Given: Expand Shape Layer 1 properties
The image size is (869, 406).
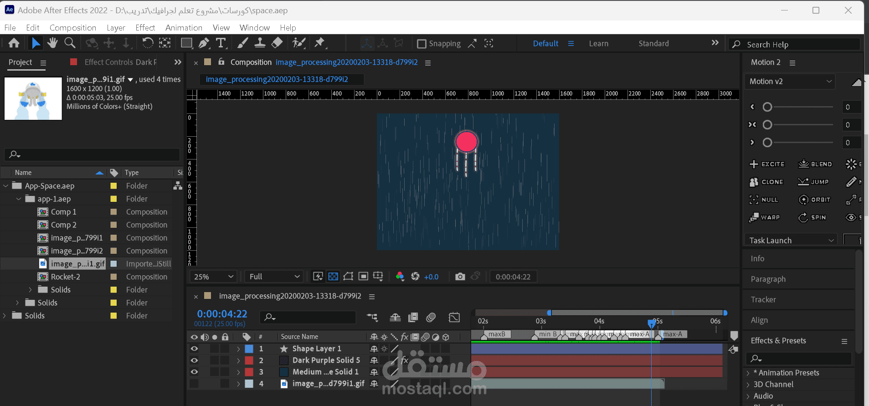Looking at the screenshot, I should pyautogui.click(x=238, y=349).
